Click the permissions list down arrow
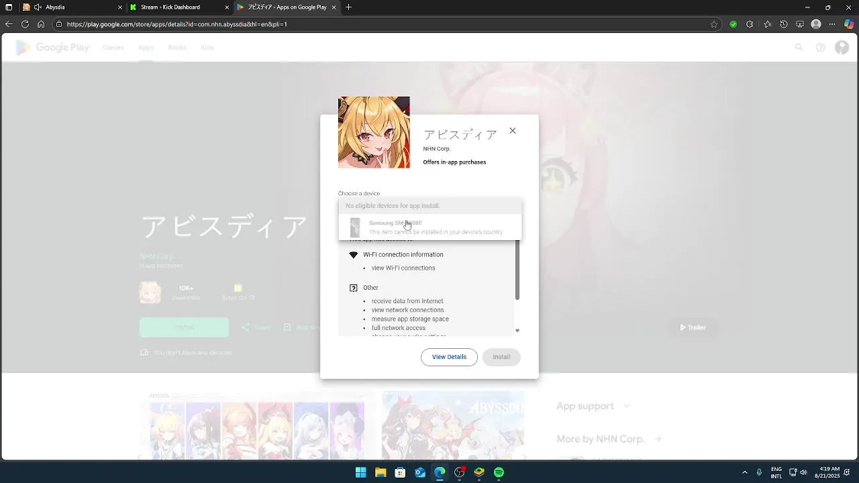 (x=517, y=331)
